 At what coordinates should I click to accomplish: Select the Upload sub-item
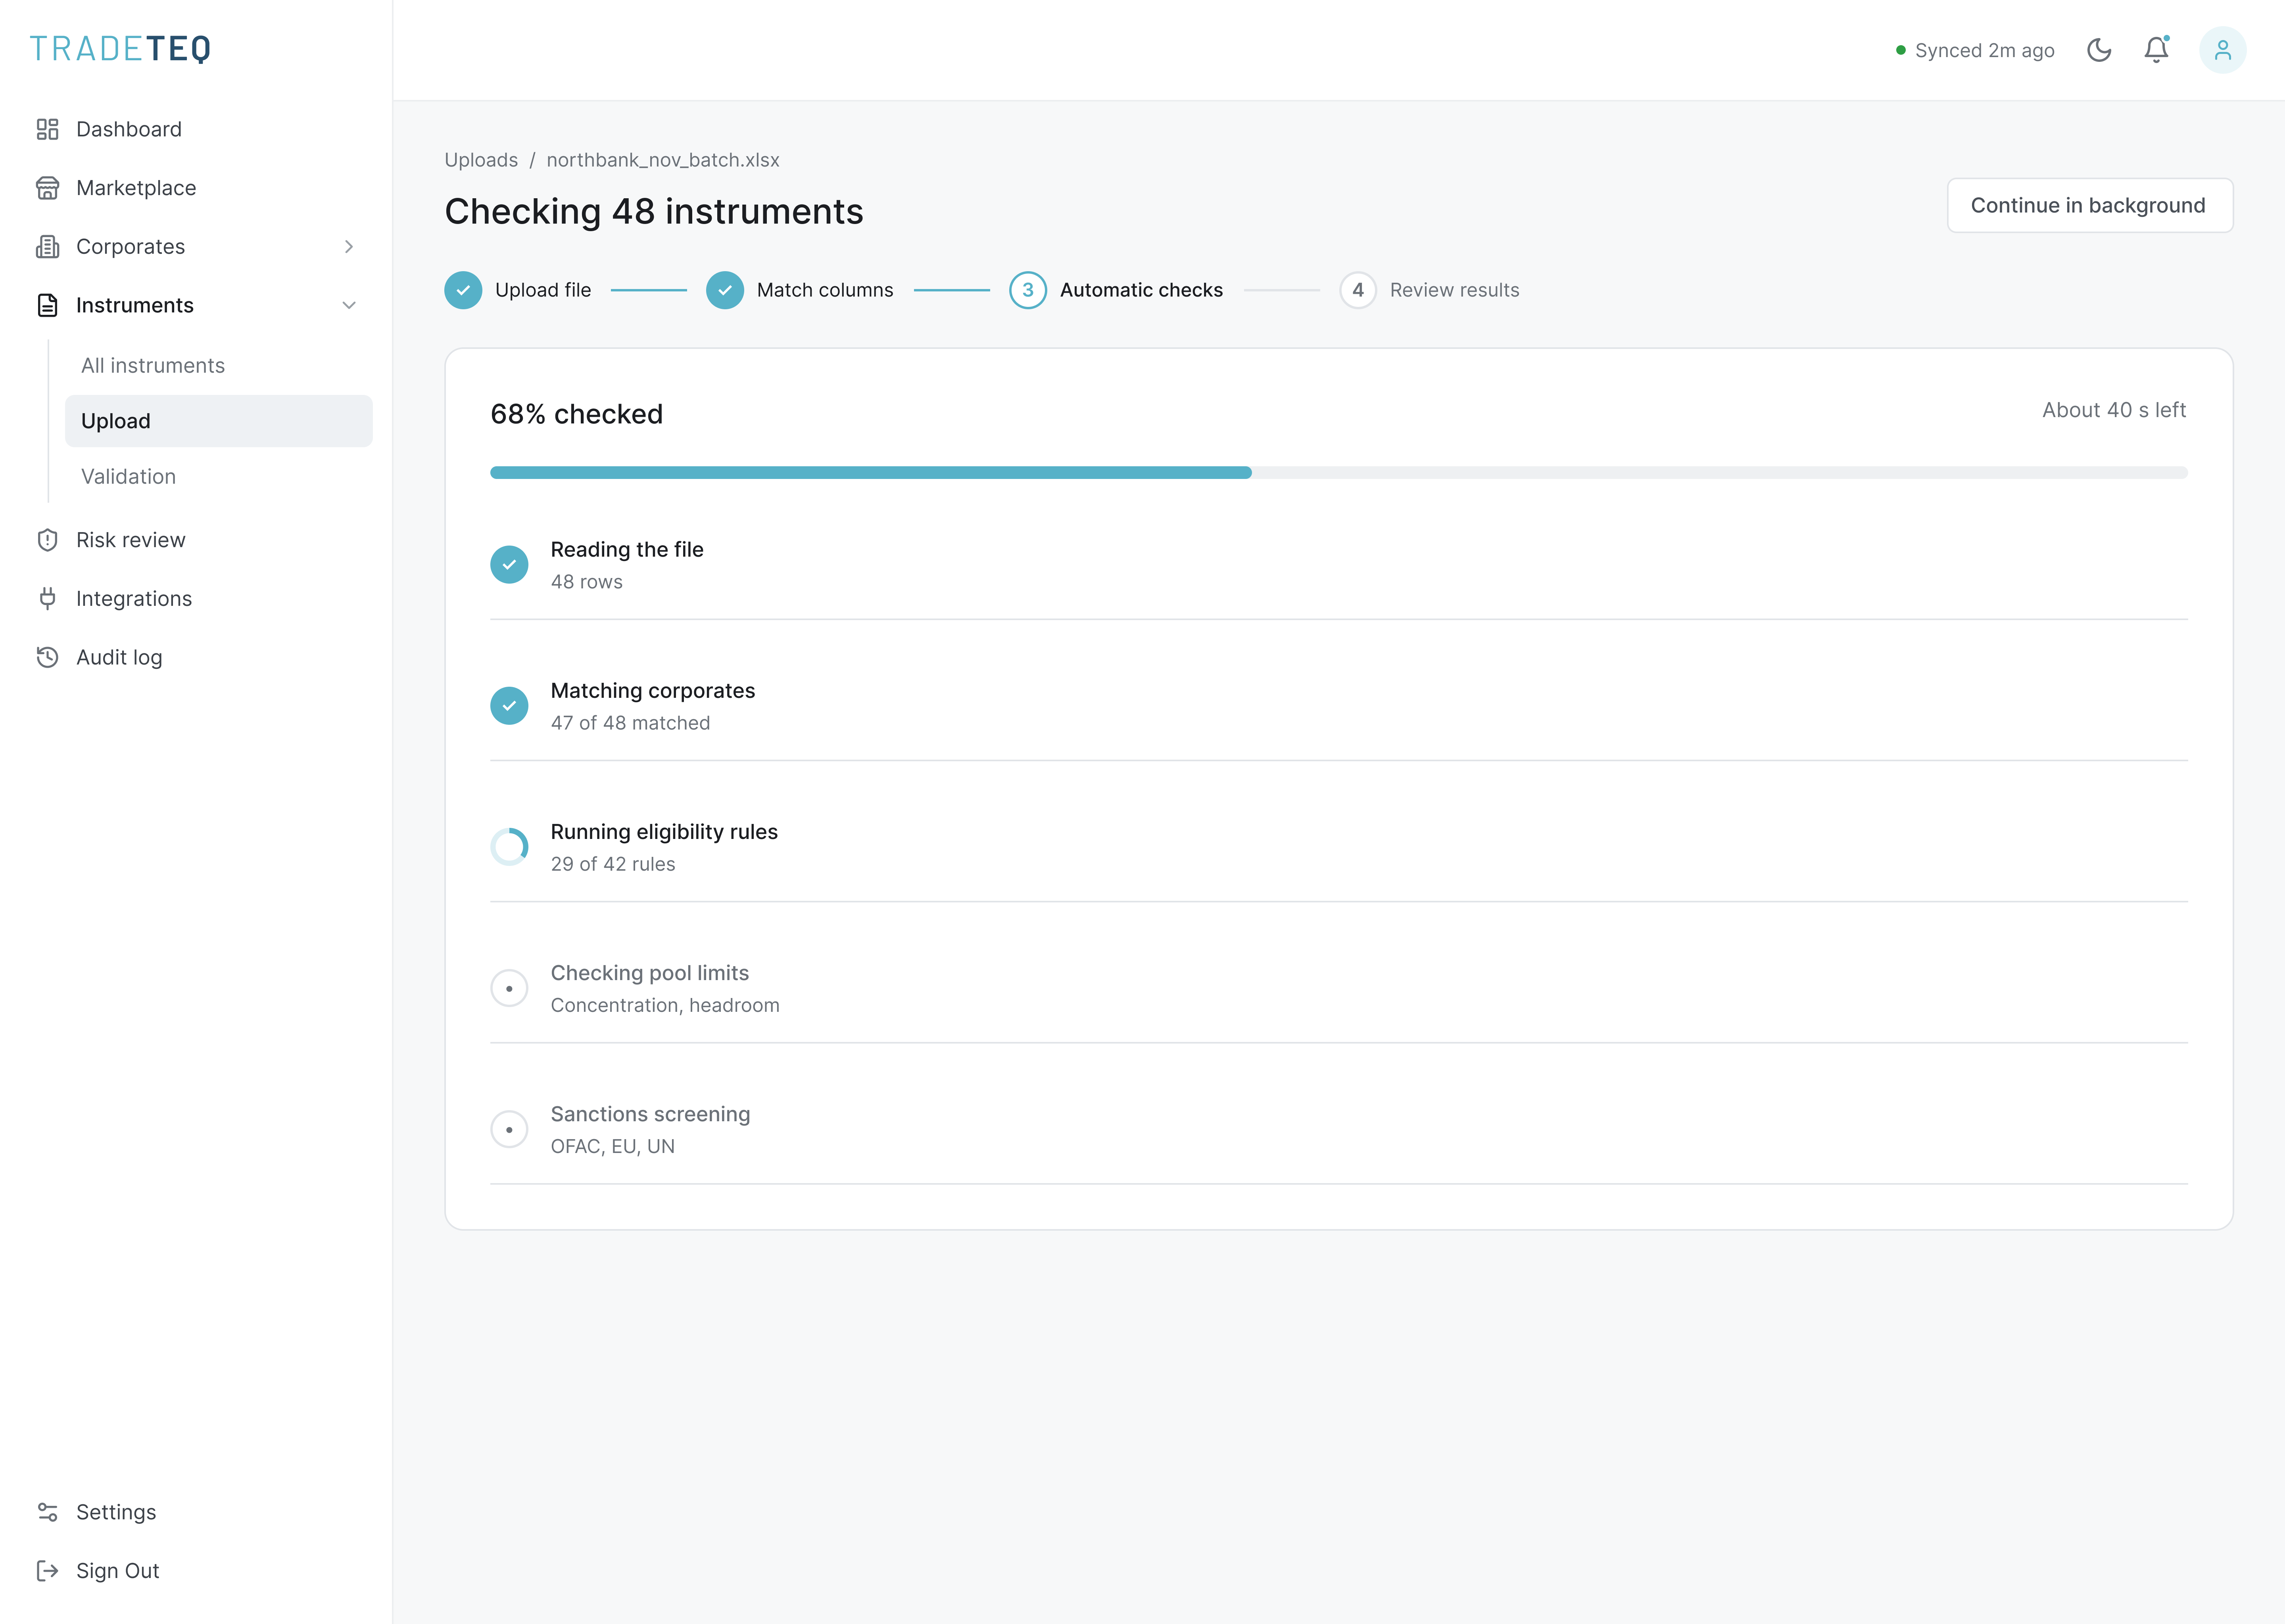click(218, 421)
